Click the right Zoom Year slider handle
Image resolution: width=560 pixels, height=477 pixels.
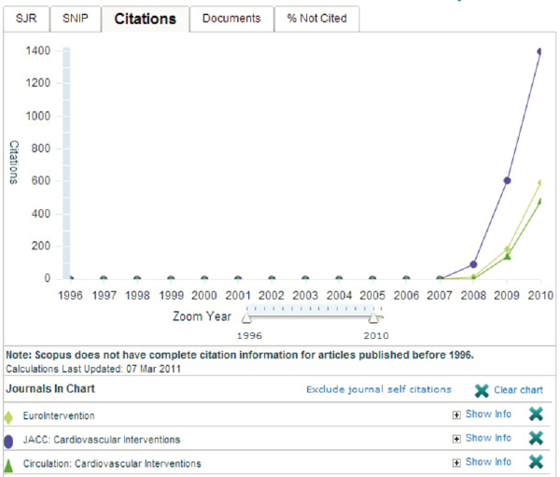tap(373, 318)
